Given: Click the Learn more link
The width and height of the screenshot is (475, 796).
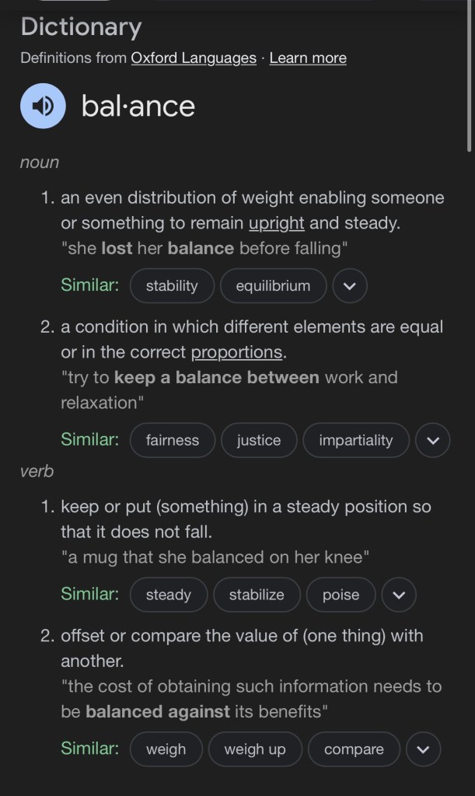Looking at the screenshot, I should tap(308, 58).
